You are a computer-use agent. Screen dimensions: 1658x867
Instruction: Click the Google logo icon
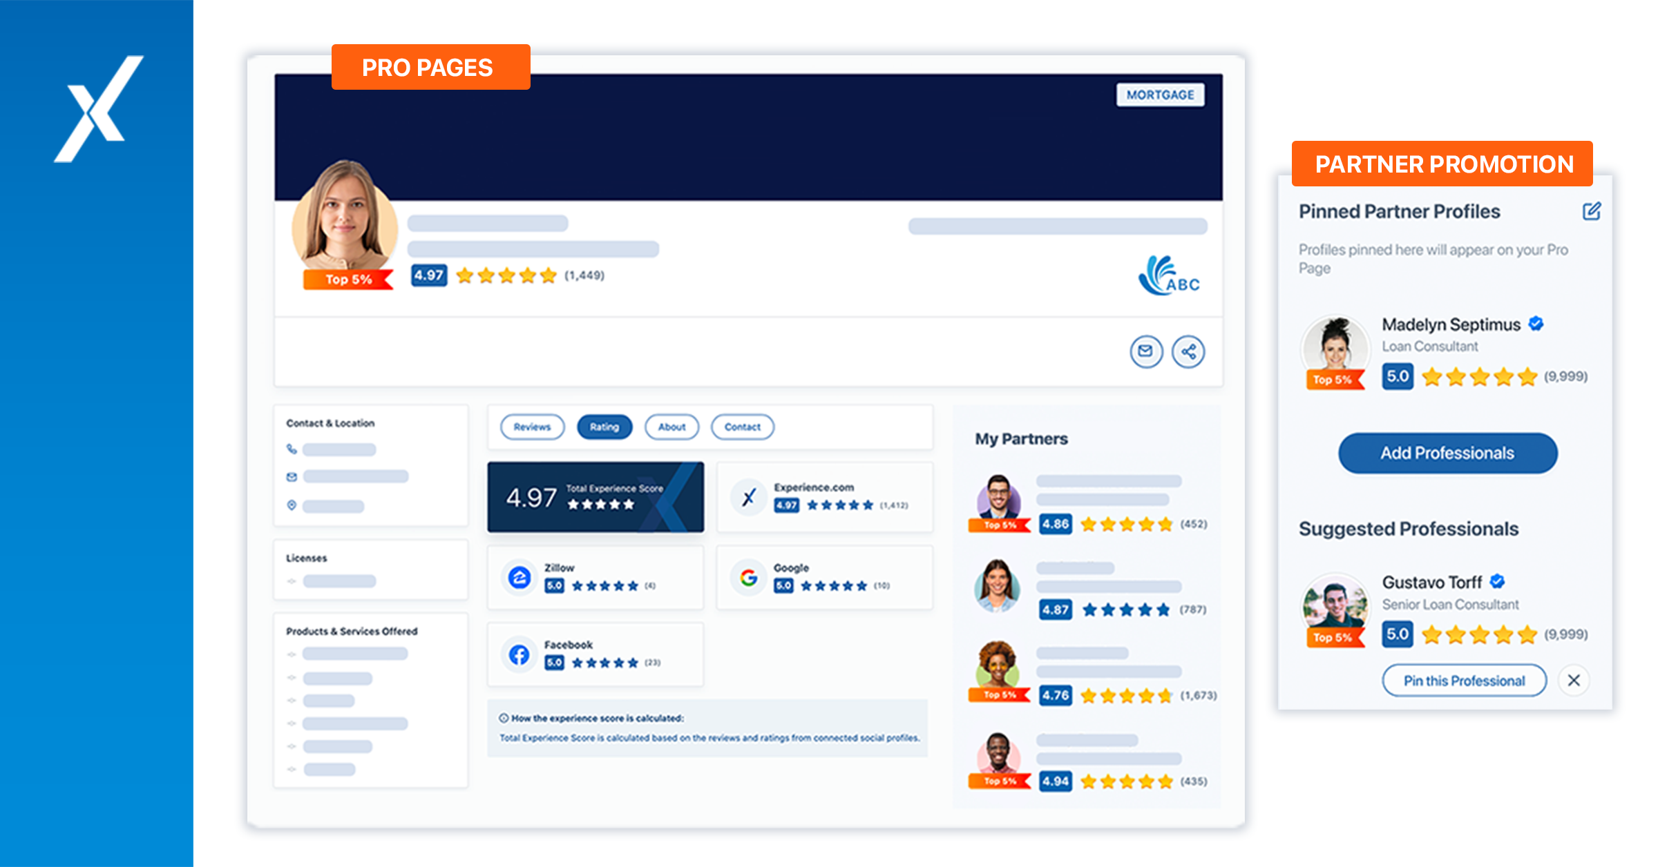click(749, 577)
